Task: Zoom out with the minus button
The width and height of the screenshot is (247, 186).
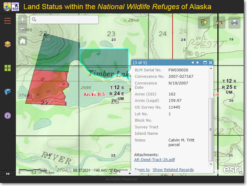Action: (x=23, y=29)
